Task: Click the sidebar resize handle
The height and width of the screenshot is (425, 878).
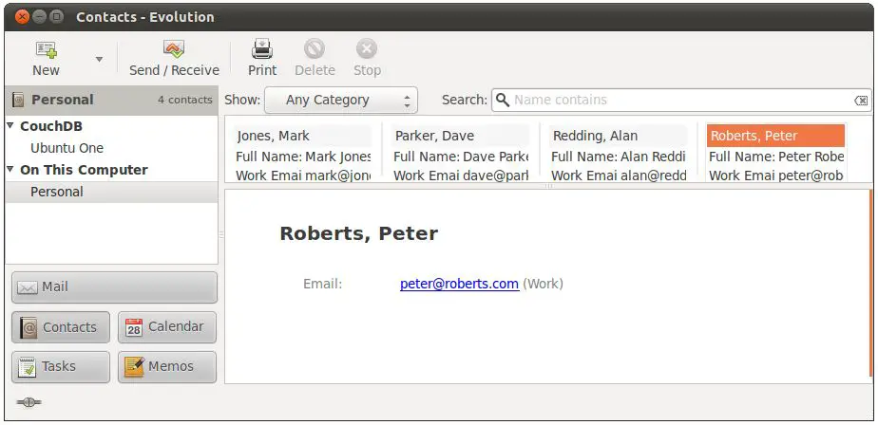Action: (x=221, y=235)
